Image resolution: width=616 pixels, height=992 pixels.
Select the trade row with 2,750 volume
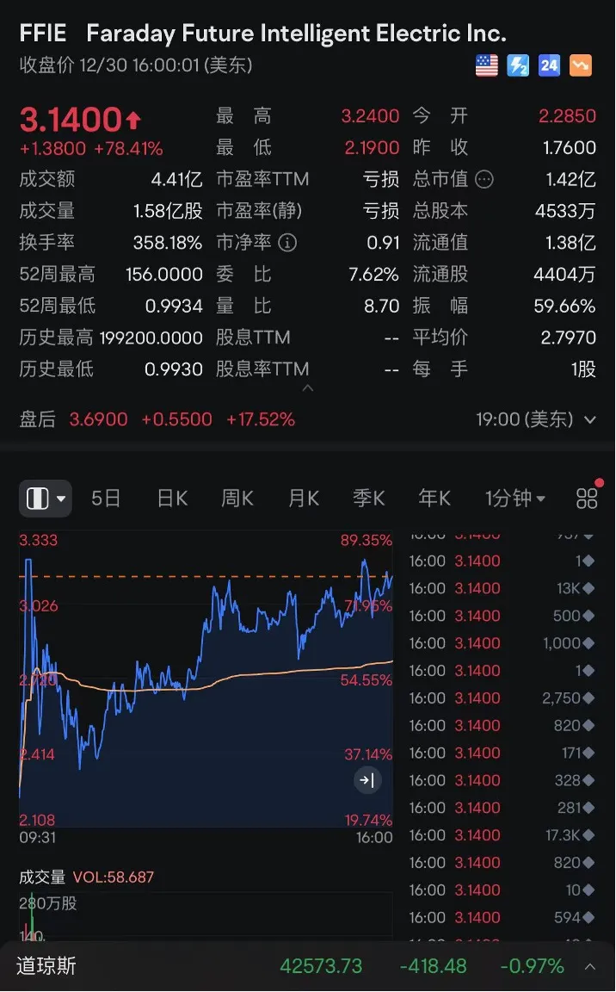click(502, 697)
